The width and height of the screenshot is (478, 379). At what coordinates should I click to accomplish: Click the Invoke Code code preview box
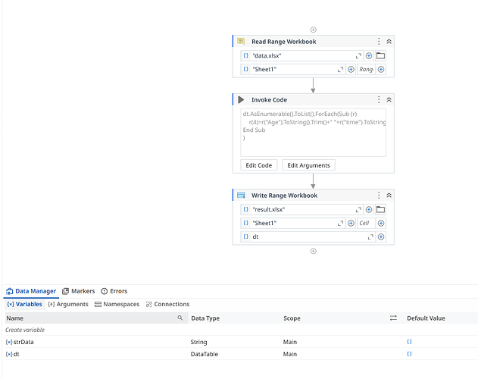313,132
